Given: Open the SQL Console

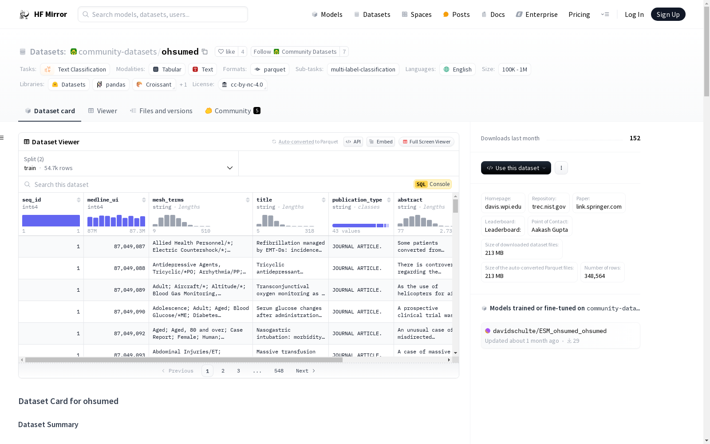Looking at the screenshot, I should [x=433, y=184].
